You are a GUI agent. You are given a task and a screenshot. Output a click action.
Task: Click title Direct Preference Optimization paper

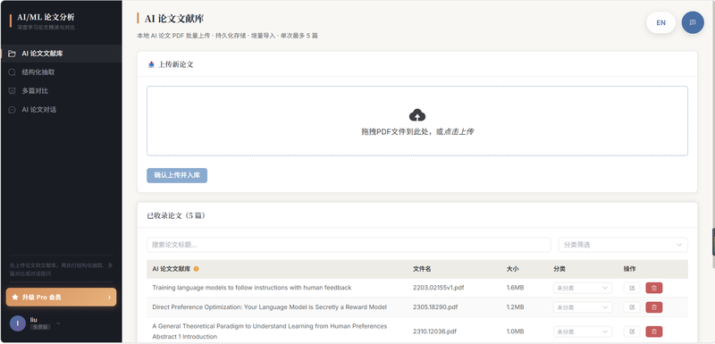270,307
